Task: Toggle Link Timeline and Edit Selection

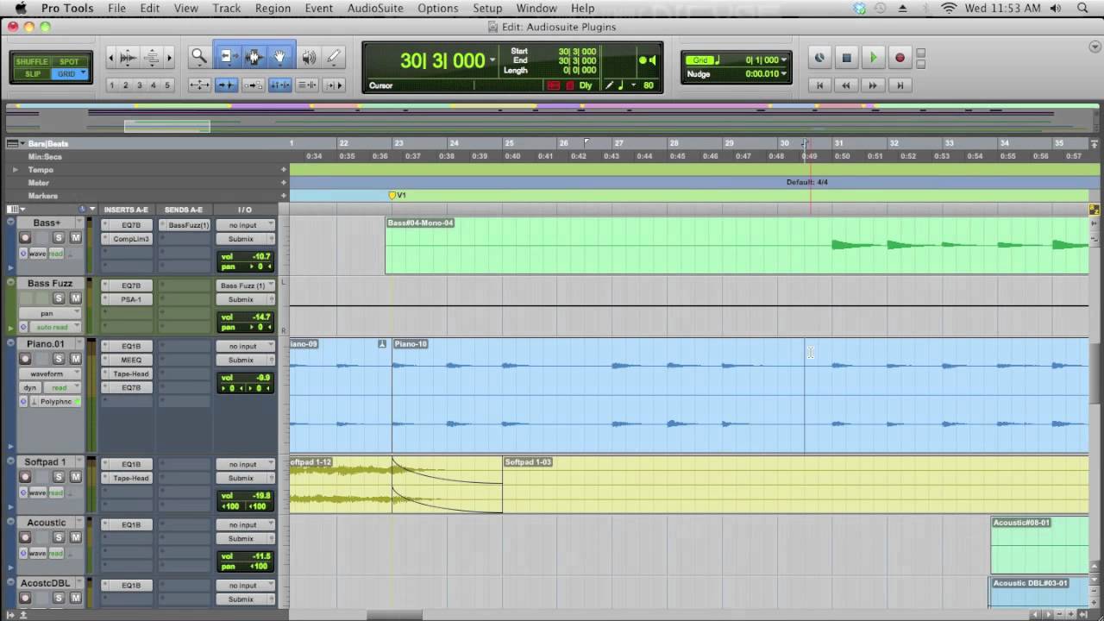Action: (280, 85)
